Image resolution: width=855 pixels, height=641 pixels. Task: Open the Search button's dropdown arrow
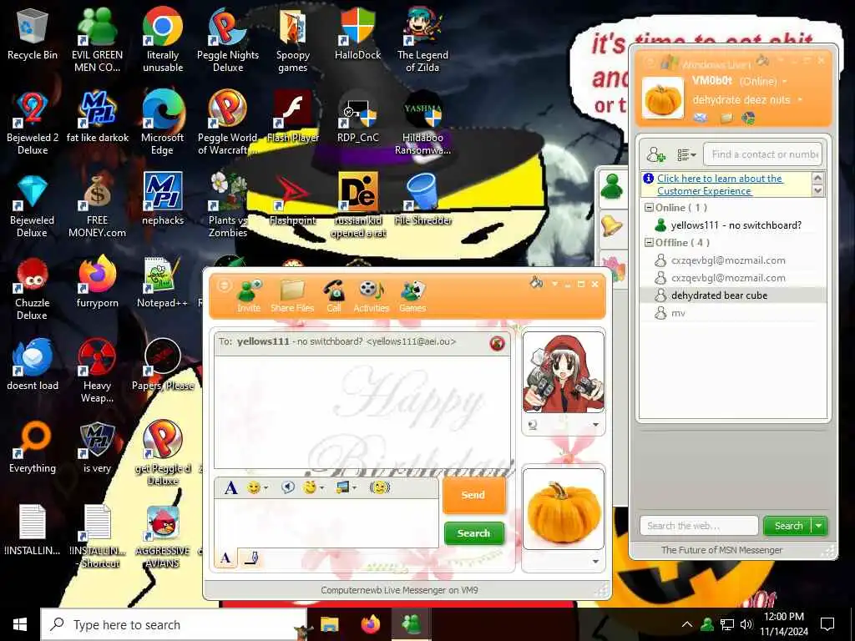point(819,526)
